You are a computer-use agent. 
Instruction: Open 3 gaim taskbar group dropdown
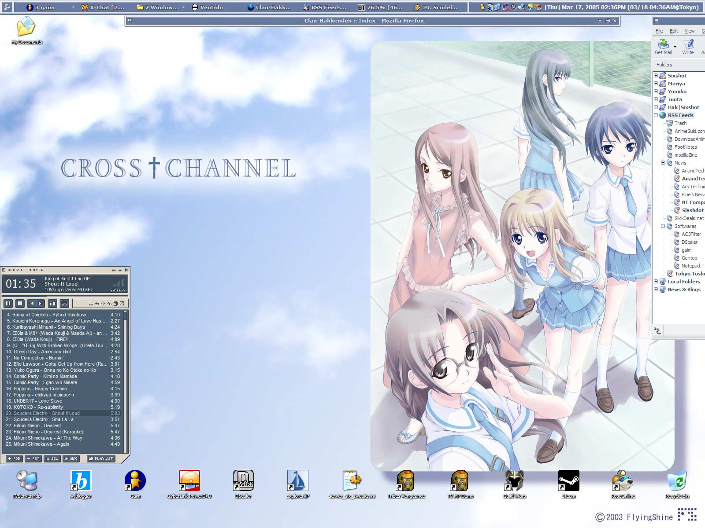pyautogui.click(x=73, y=7)
